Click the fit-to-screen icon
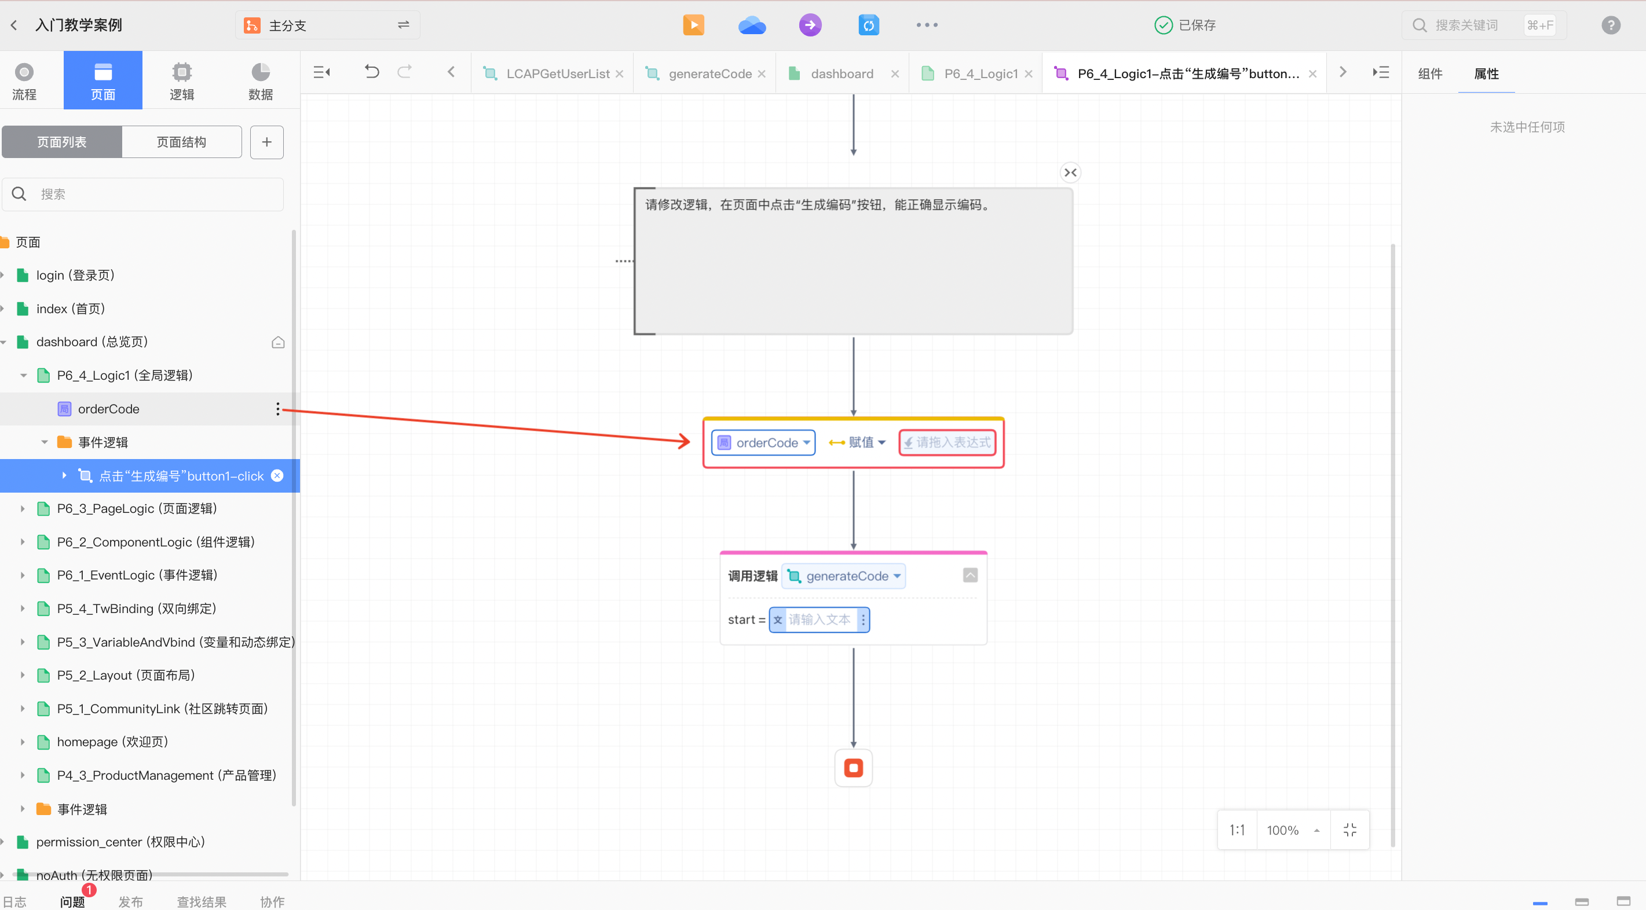 pos(1349,830)
